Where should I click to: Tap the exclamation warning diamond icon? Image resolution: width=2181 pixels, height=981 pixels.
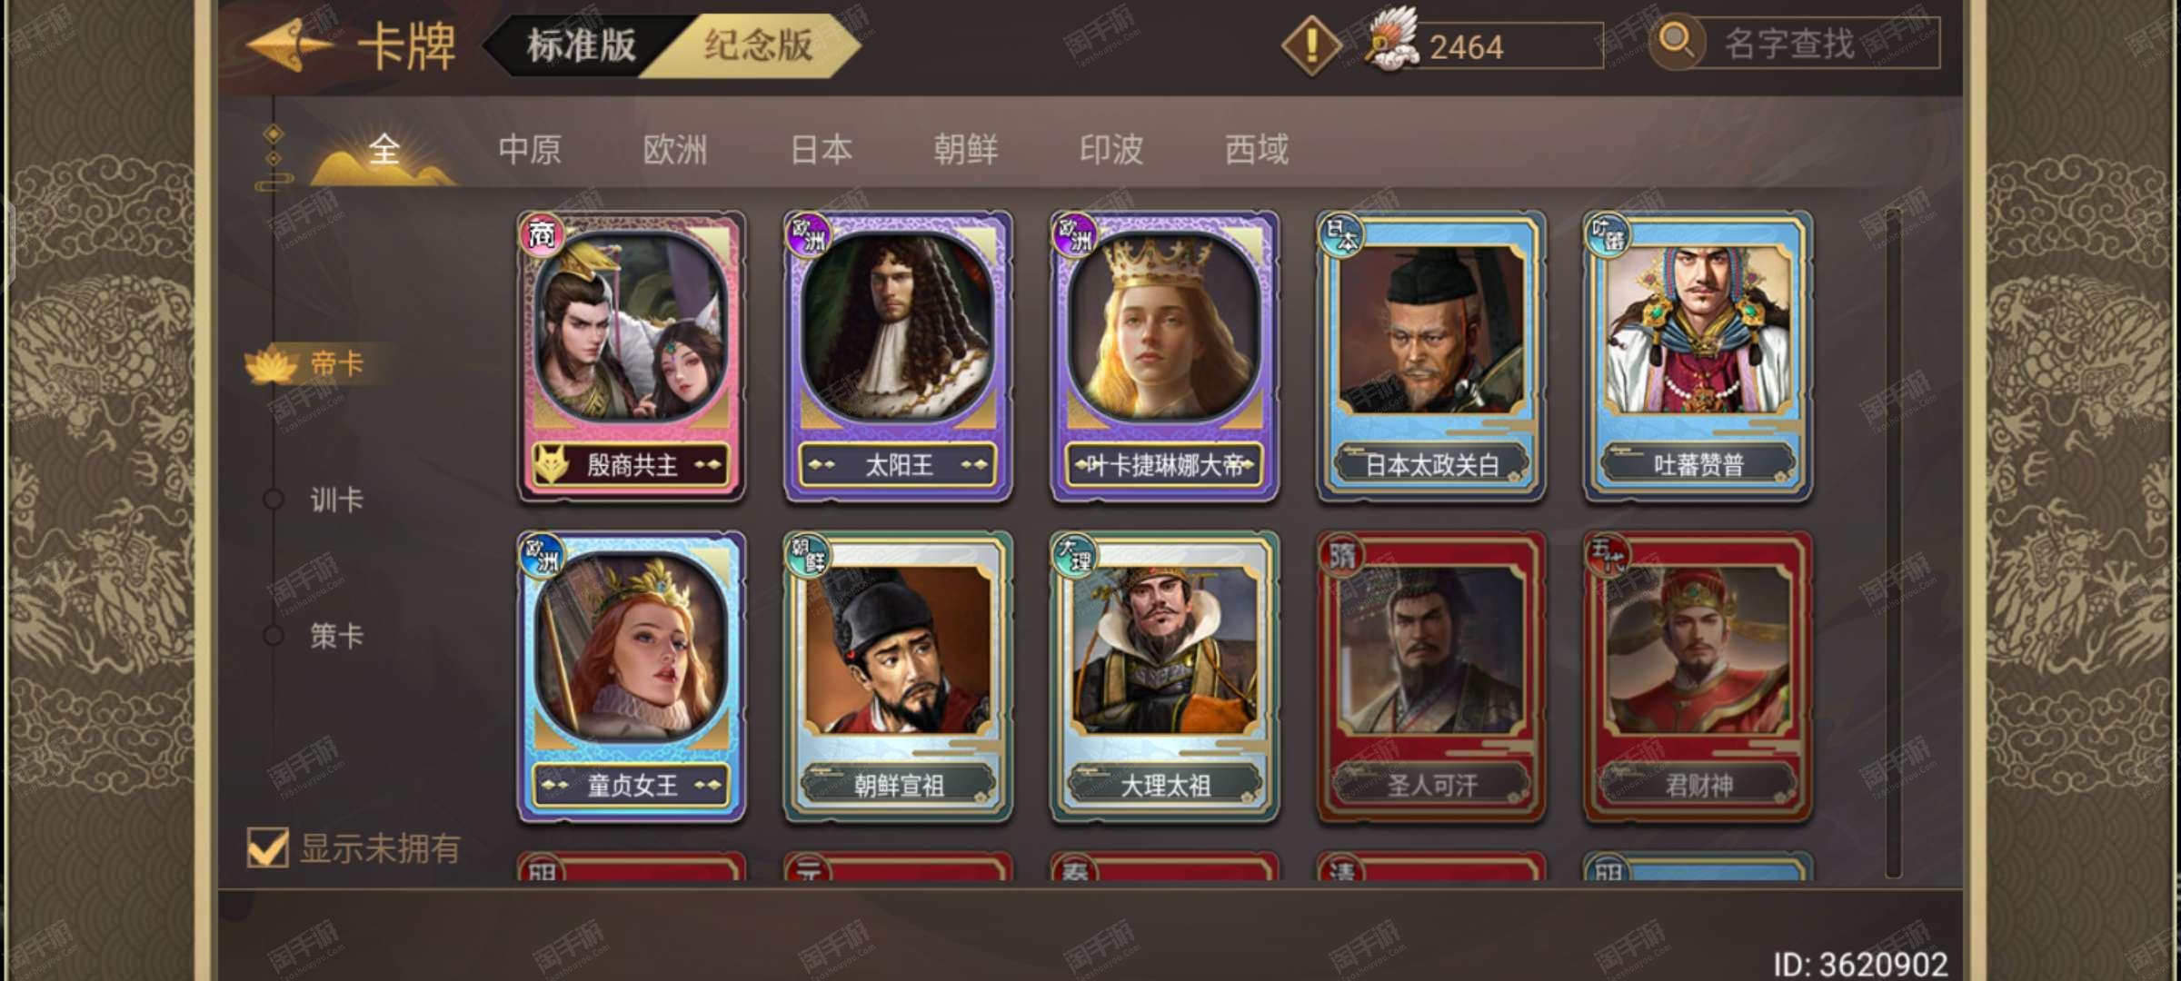pos(1310,45)
